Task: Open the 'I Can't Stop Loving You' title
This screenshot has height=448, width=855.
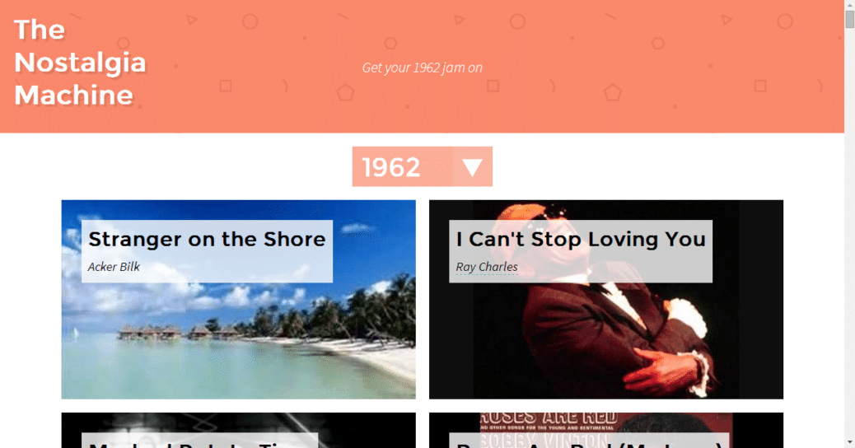Action: (x=581, y=240)
